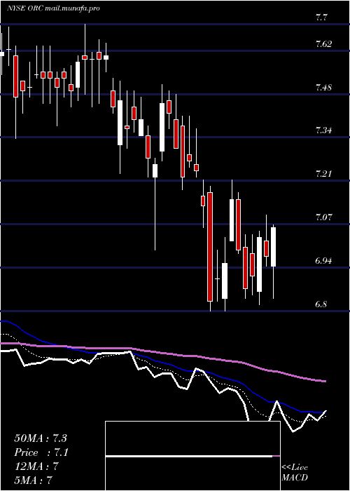Image resolution: width=350 pixels, height=491 pixels.
Task: Click the 7.34 price axis label
Action: tap(323, 130)
